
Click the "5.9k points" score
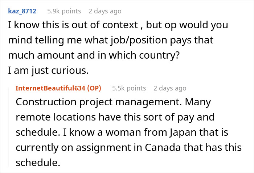(x=64, y=11)
